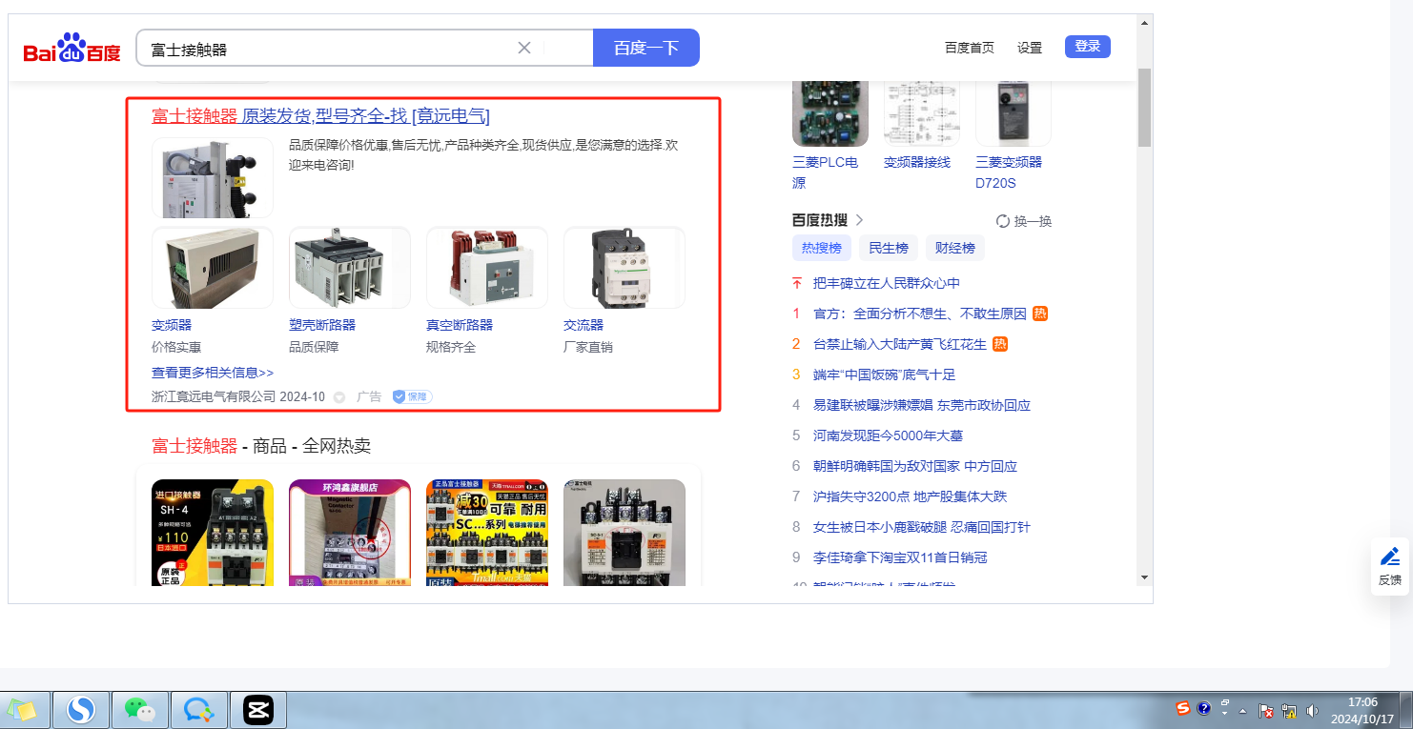This screenshot has height=729, width=1413.
Task: Click the Baidu logo
Action: (72, 48)
